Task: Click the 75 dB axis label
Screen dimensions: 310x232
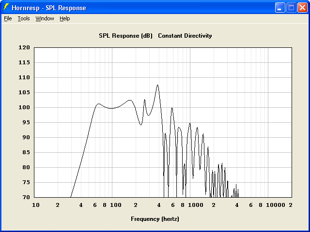Action: (x=26, y=183)
